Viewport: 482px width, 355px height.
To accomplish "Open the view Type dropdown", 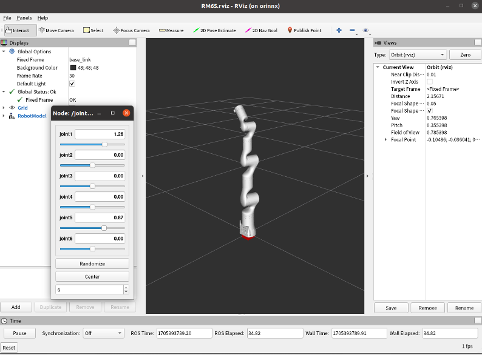I will coord(426,55).
